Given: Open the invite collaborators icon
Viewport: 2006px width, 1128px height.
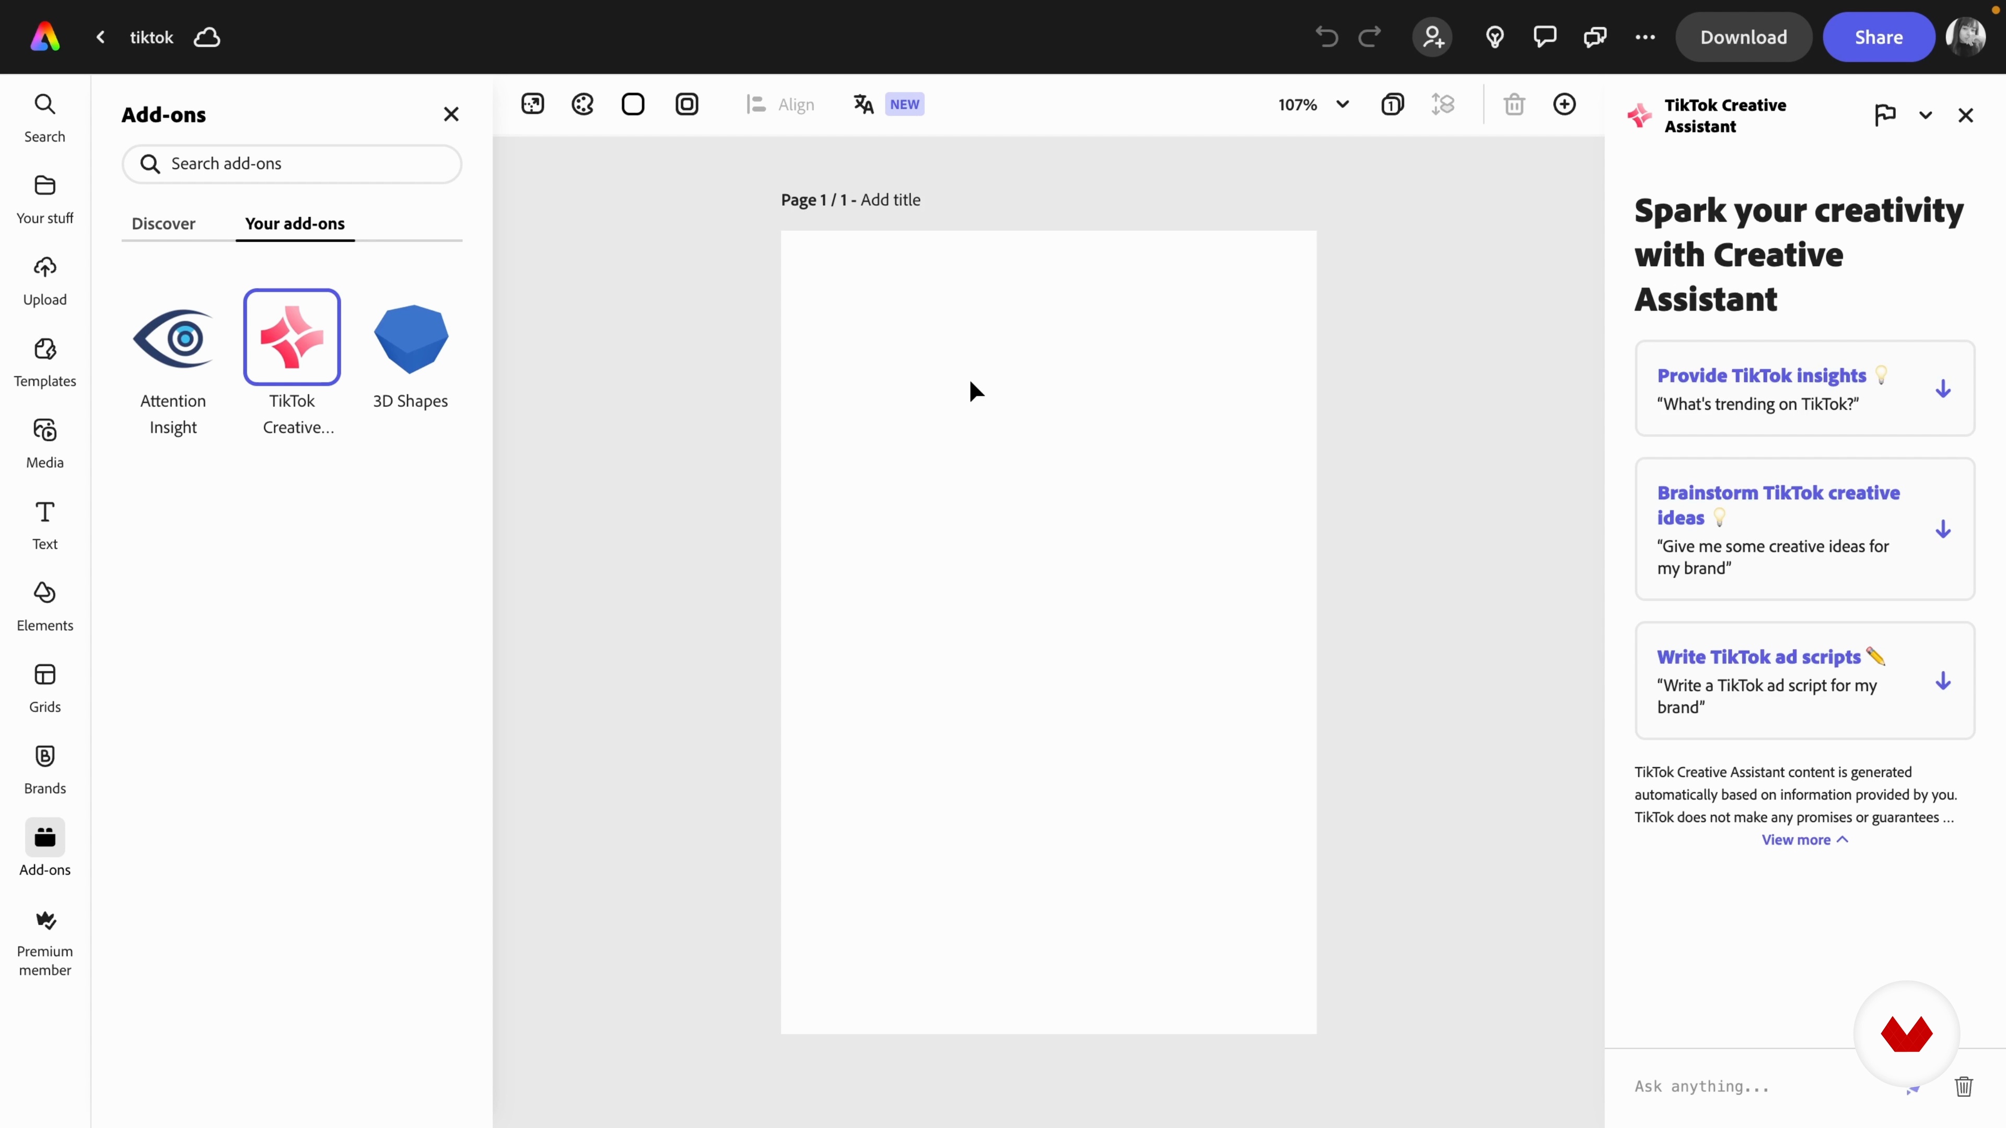Looking at the screenshot, I should 1433,37.
